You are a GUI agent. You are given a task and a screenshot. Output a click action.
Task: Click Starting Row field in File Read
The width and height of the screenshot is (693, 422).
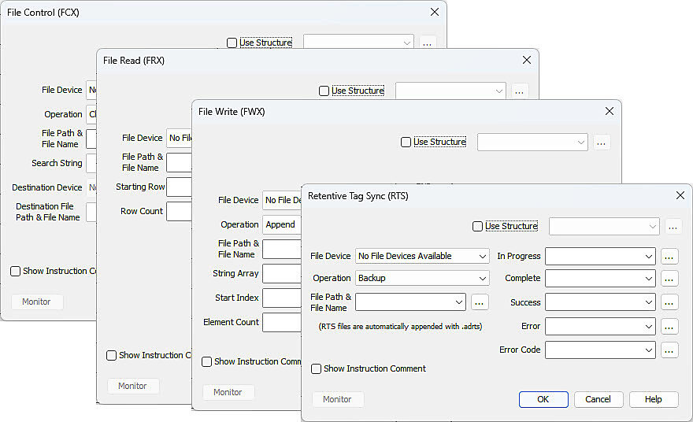(x=179, y=187)
